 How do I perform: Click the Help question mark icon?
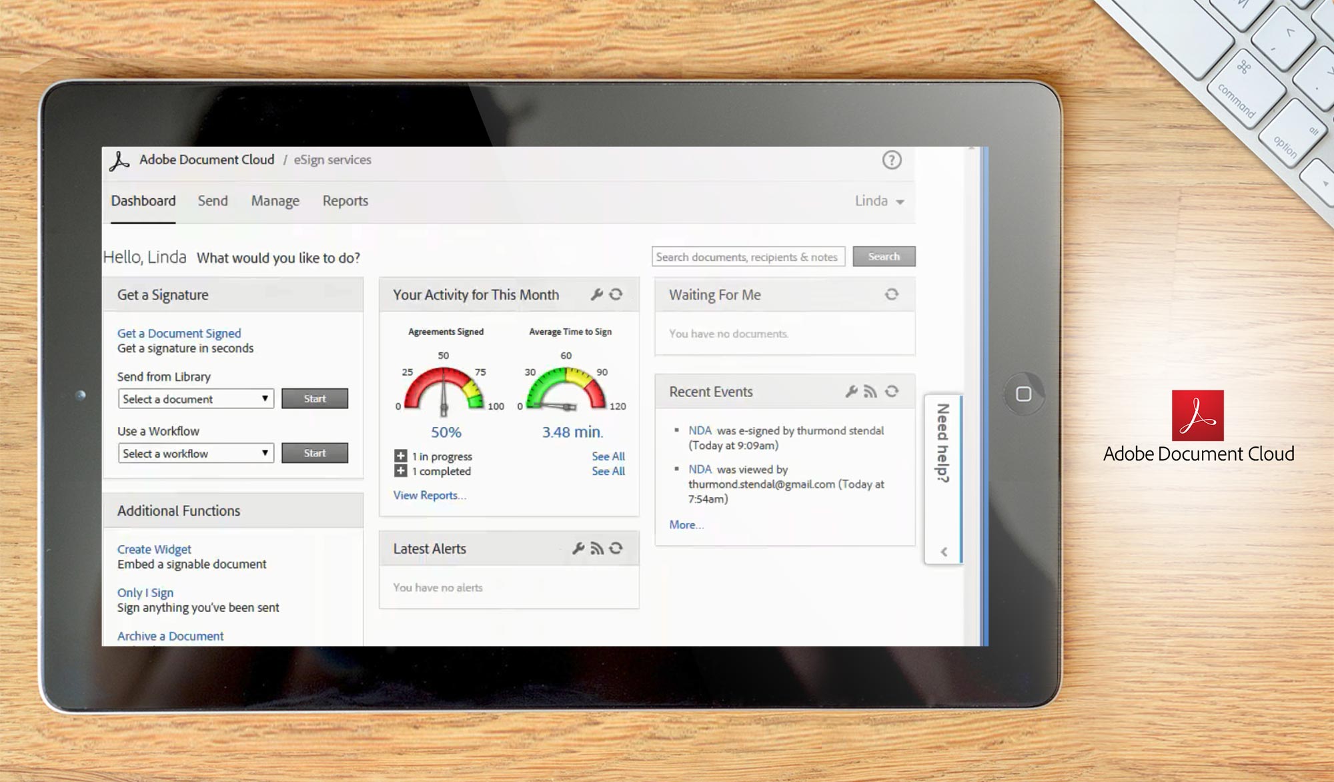[x=892, y=160]
